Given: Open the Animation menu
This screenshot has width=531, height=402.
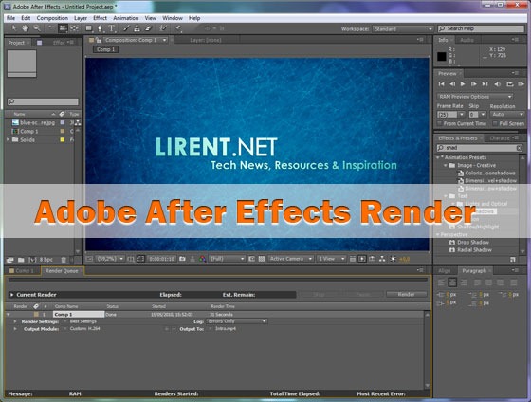Looking at the screenshot, I should (125, 18).
